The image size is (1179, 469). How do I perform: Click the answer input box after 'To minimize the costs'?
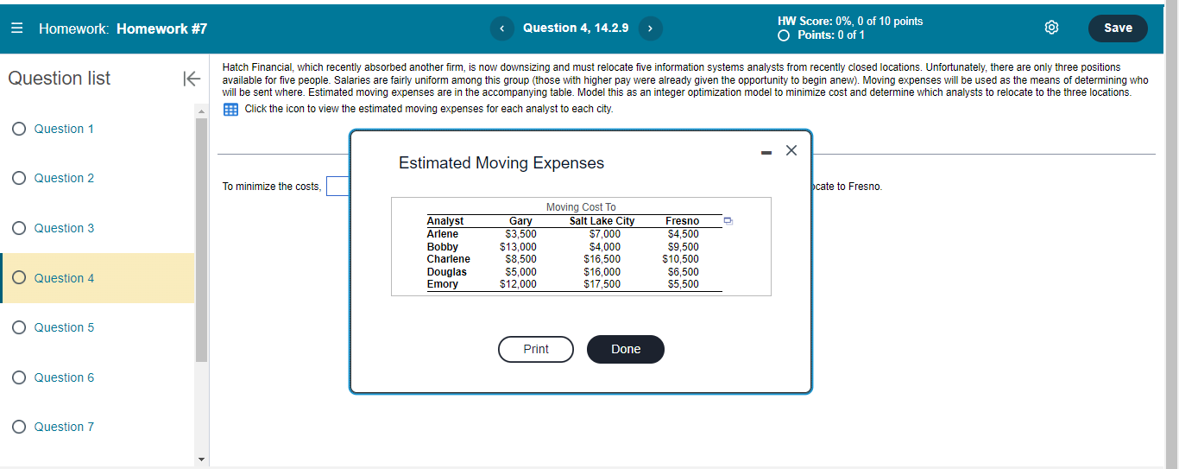coord(337,187)
